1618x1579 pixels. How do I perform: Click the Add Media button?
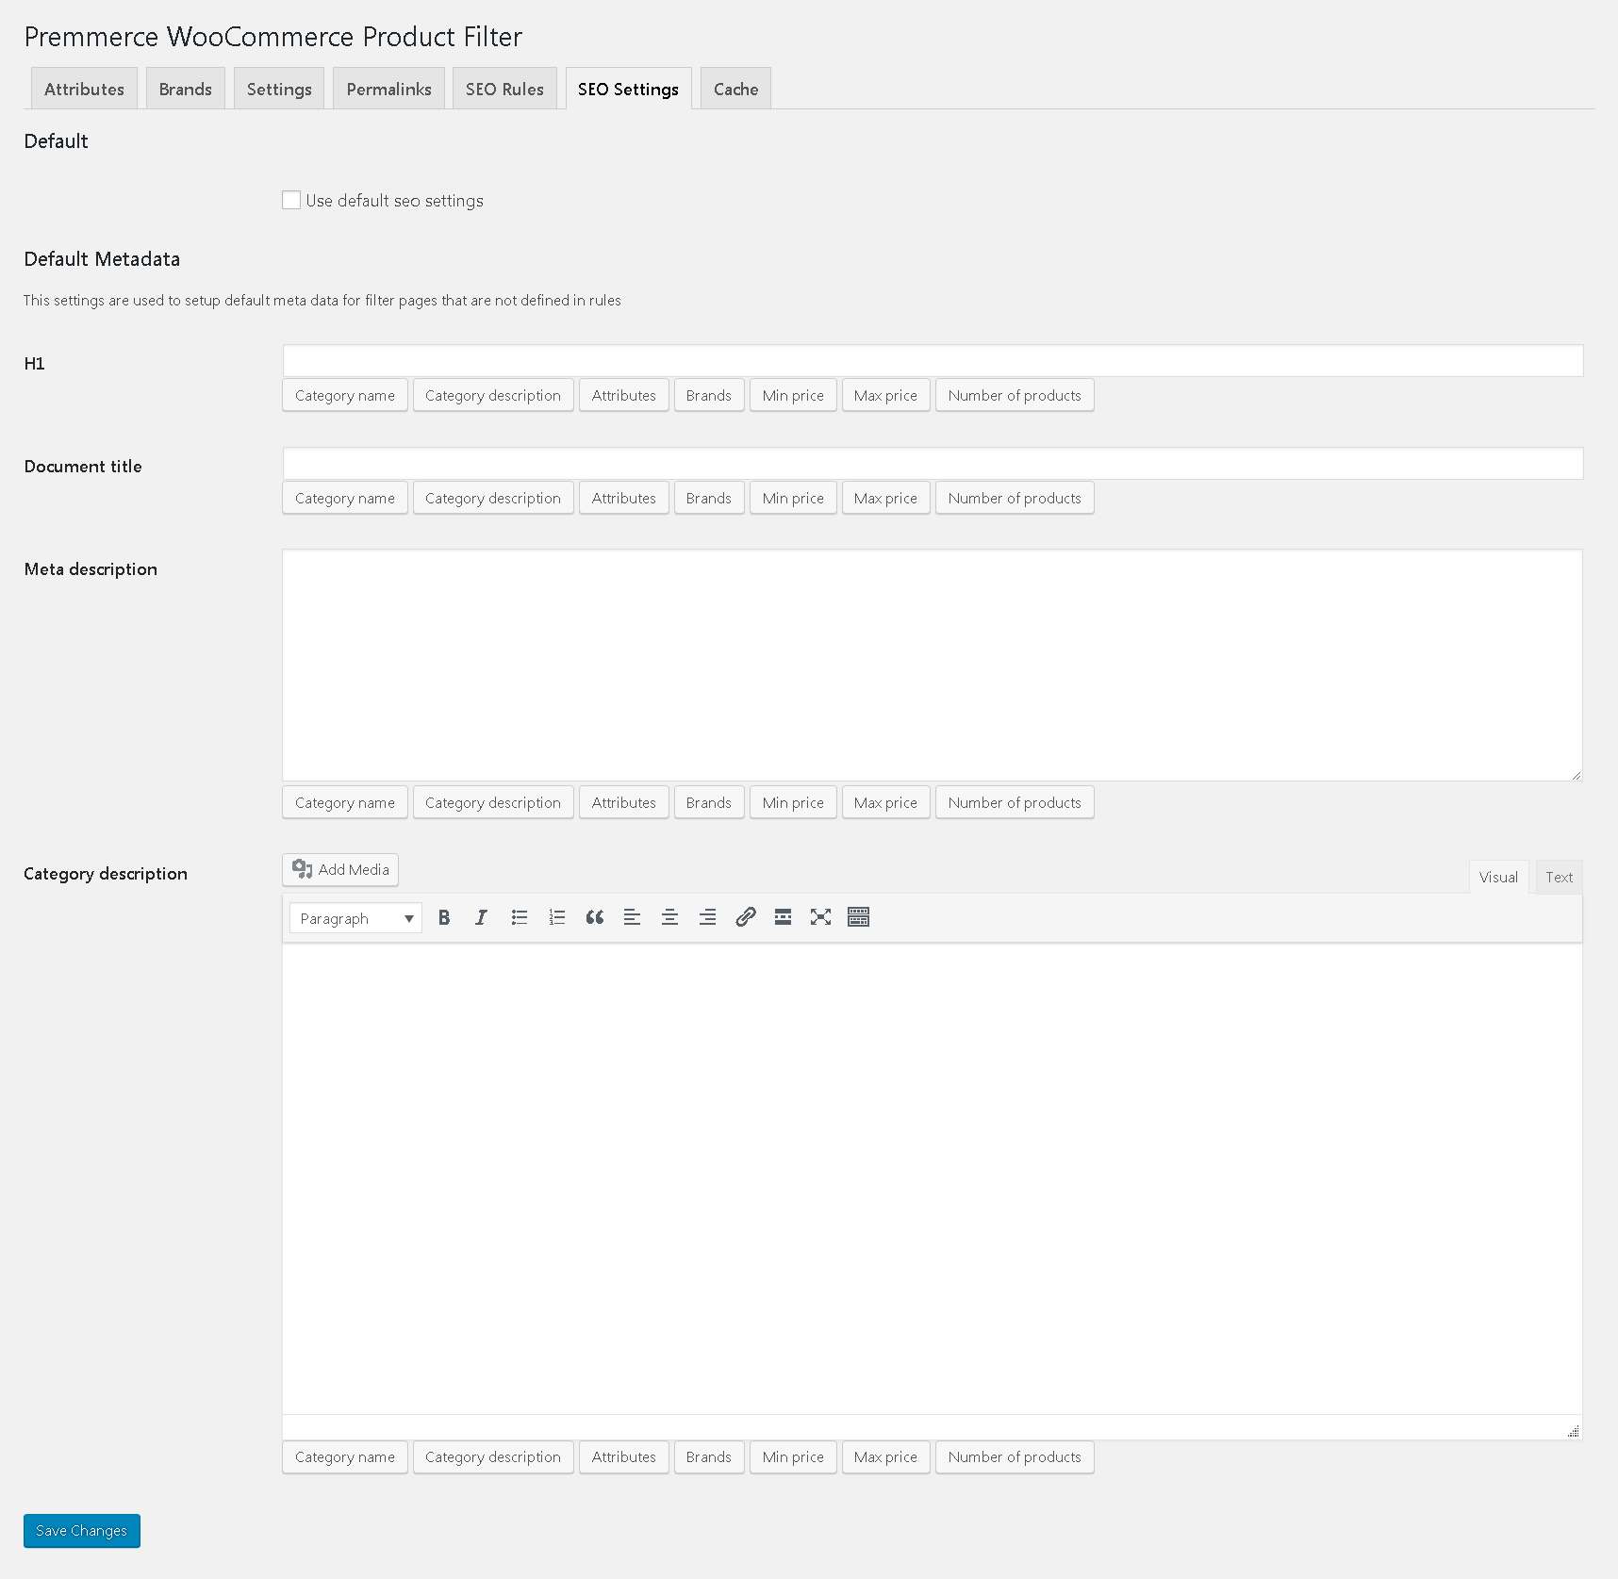[x=340, y=869]
